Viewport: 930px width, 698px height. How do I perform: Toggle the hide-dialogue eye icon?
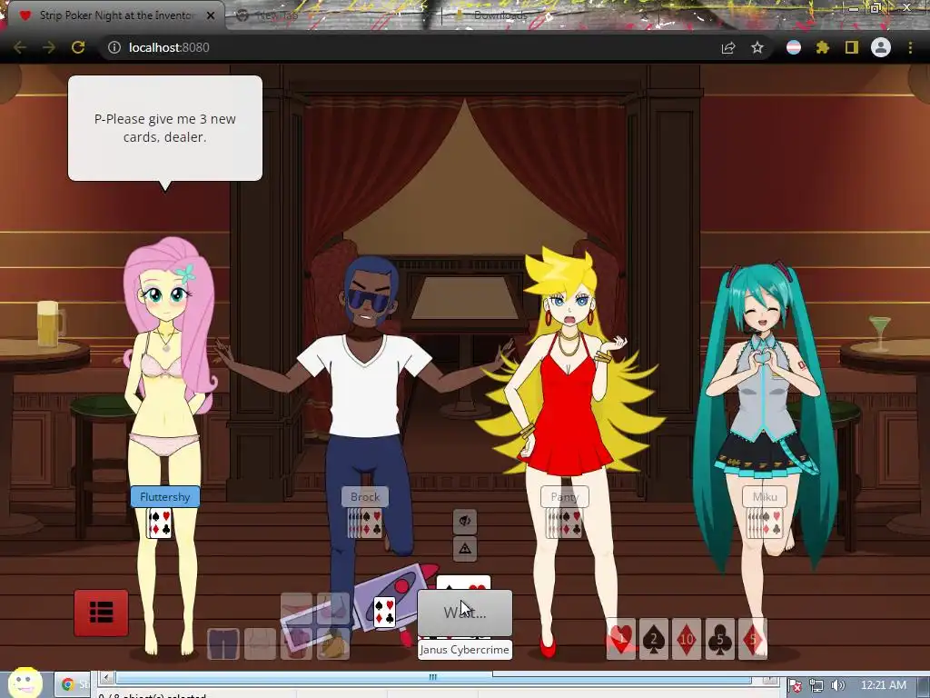pos(465,521)
